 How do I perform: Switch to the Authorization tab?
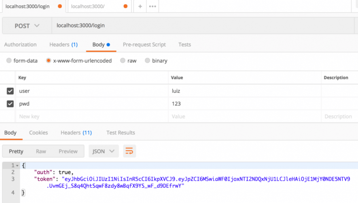tap(20, 44)
